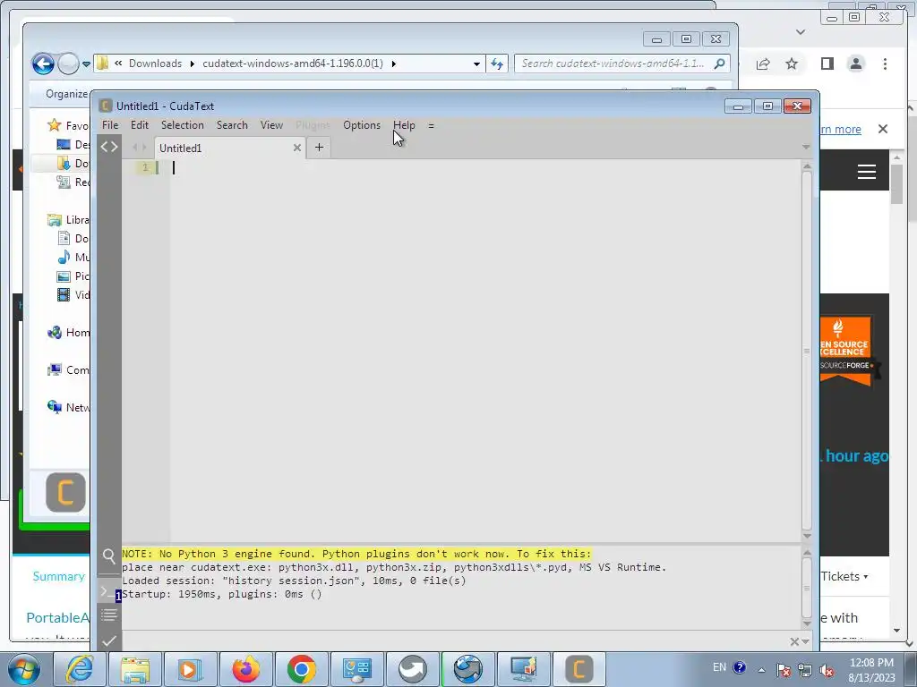Expand address bar history dropdown in Explorer
917x687 pixels.
pyautogui.click(x=476, y=64)
